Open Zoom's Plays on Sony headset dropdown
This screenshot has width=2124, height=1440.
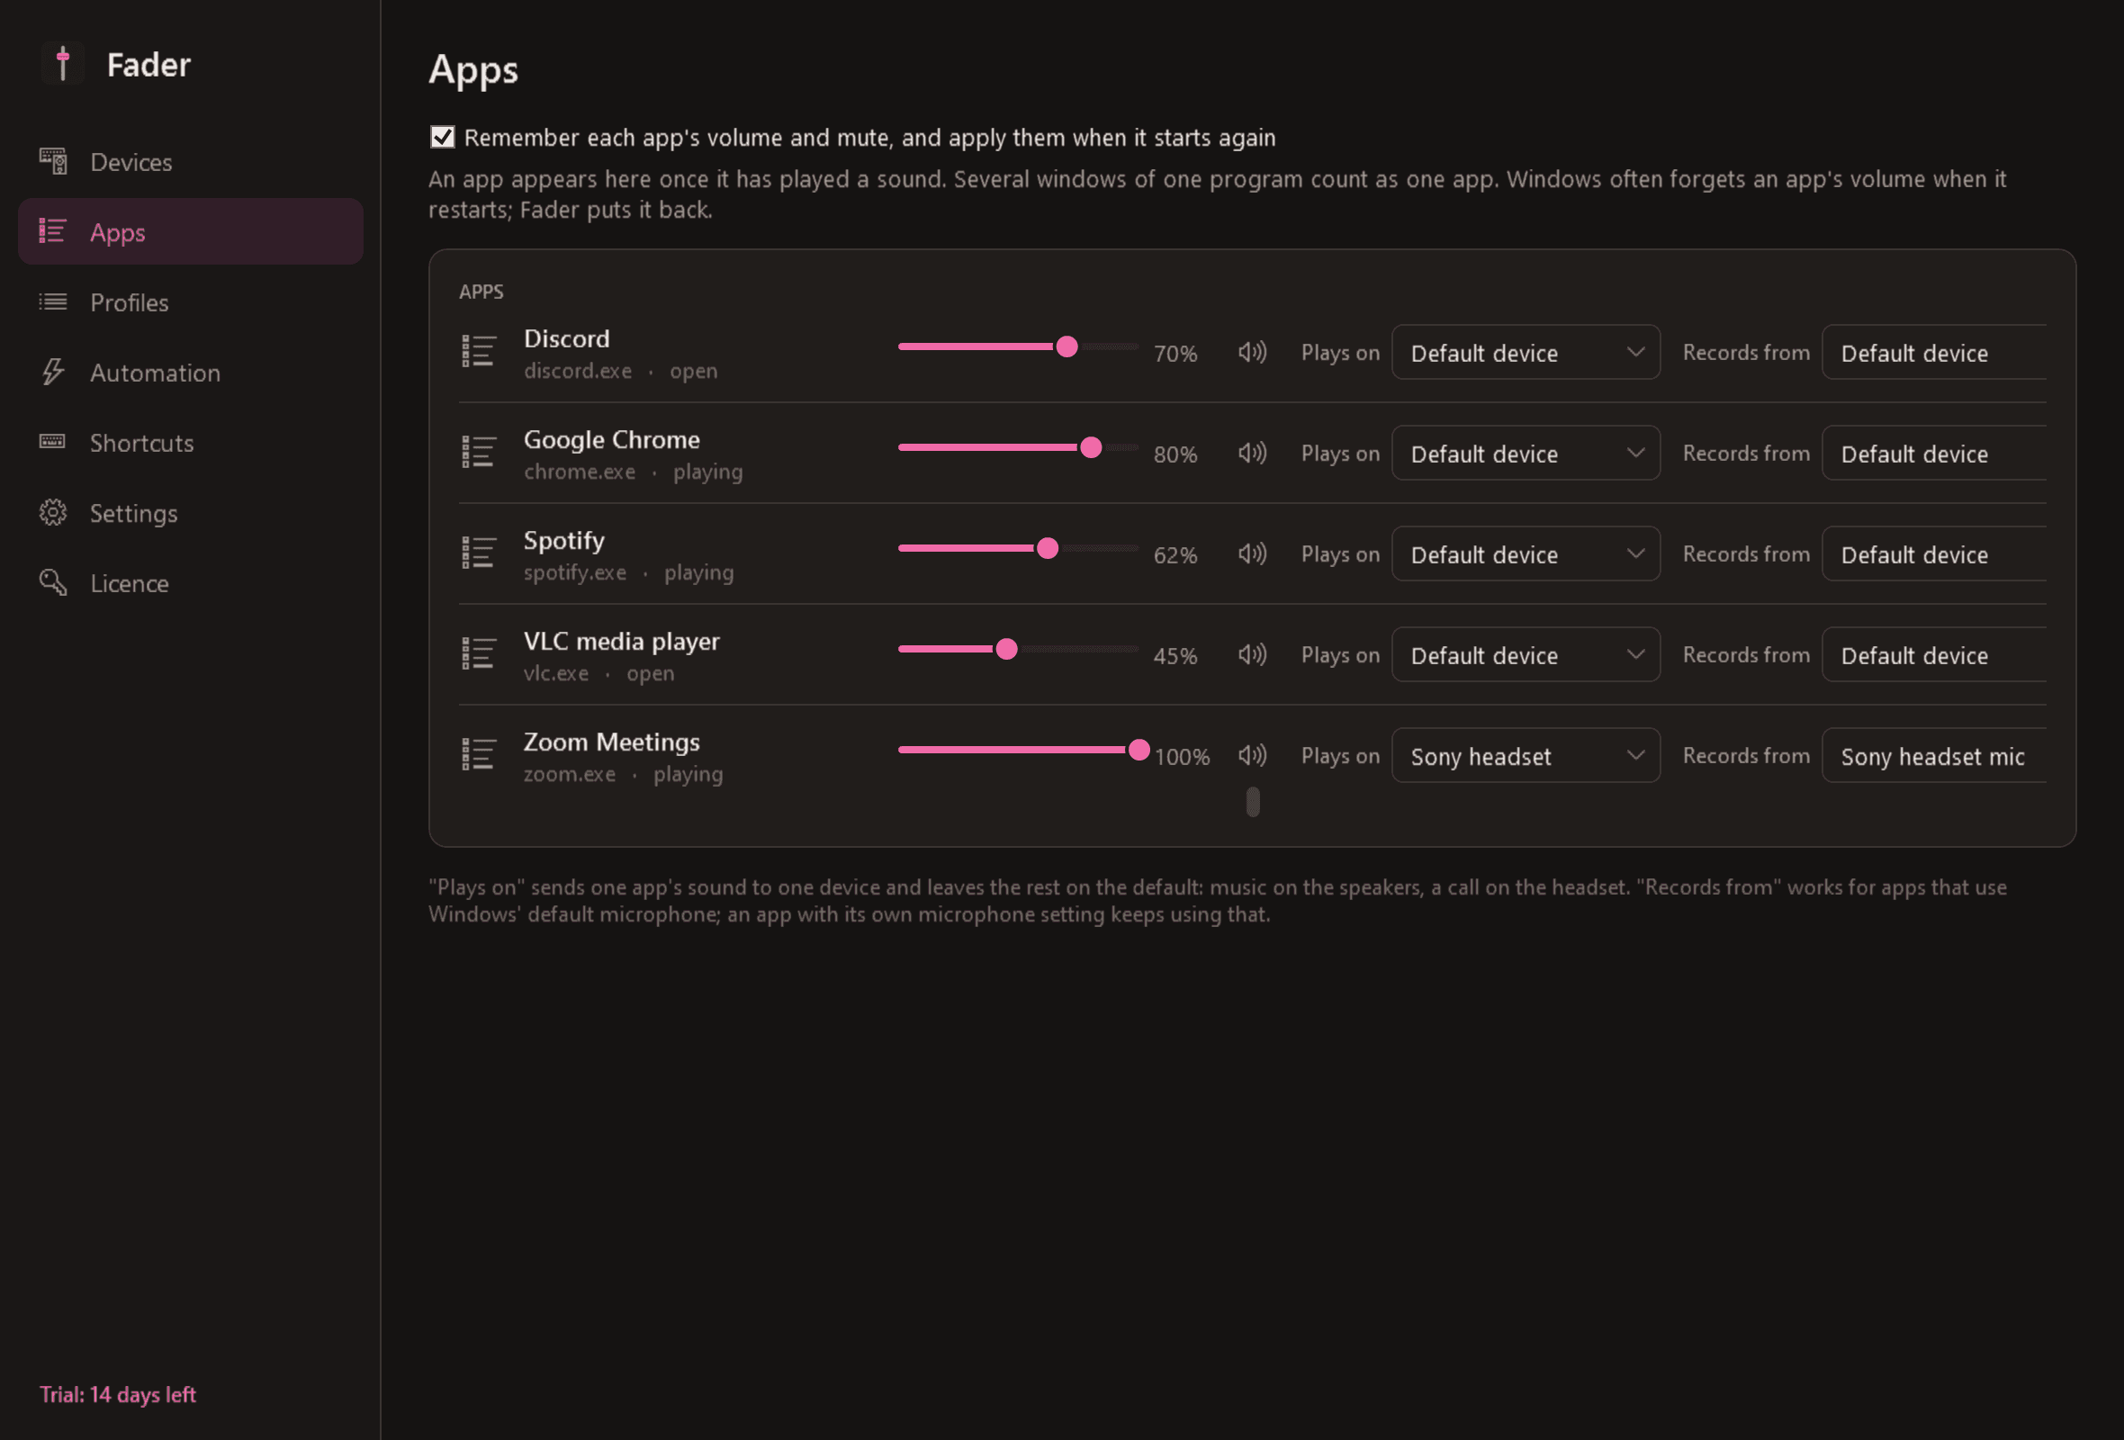[1525, 755]
